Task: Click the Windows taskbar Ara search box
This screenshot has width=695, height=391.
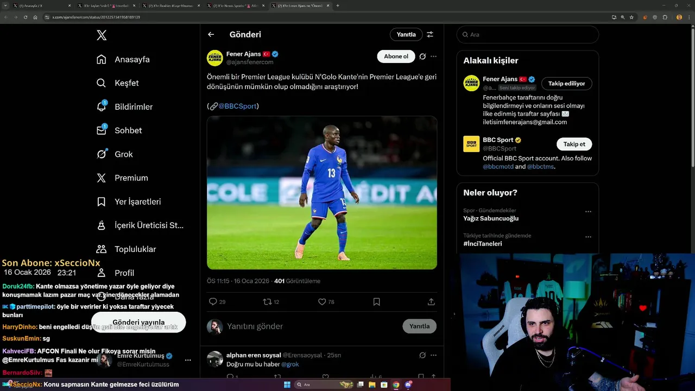Action: (325, 385)
